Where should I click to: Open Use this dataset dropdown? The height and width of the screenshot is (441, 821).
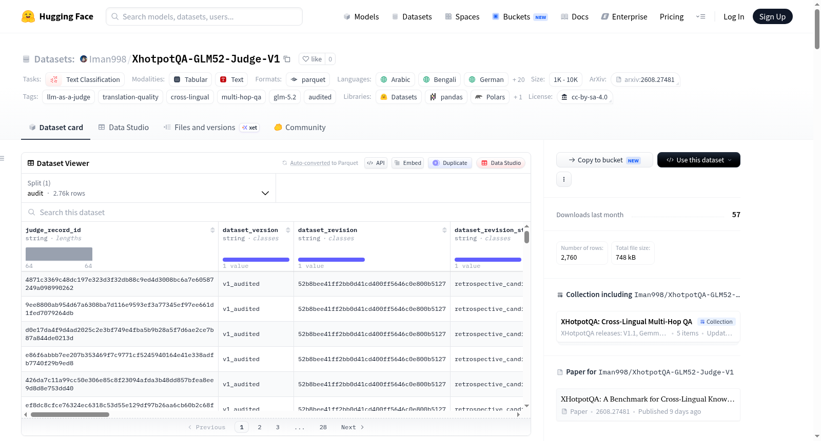(x=699, y=160)
